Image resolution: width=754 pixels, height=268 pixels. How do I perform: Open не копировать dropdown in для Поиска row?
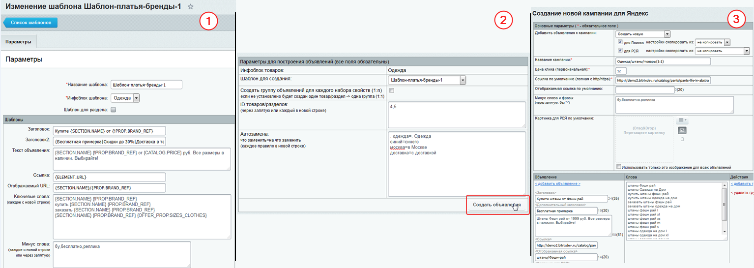click(713, 42)
